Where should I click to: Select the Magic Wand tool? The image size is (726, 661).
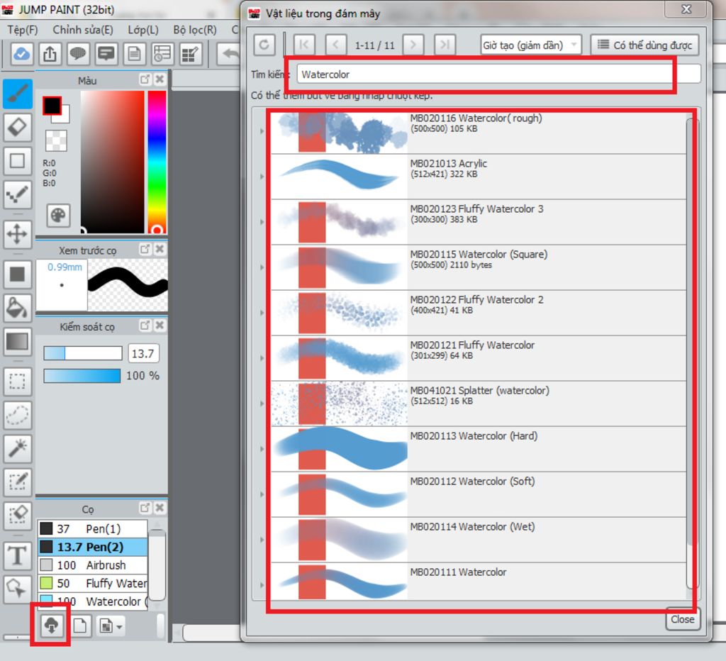17,448
